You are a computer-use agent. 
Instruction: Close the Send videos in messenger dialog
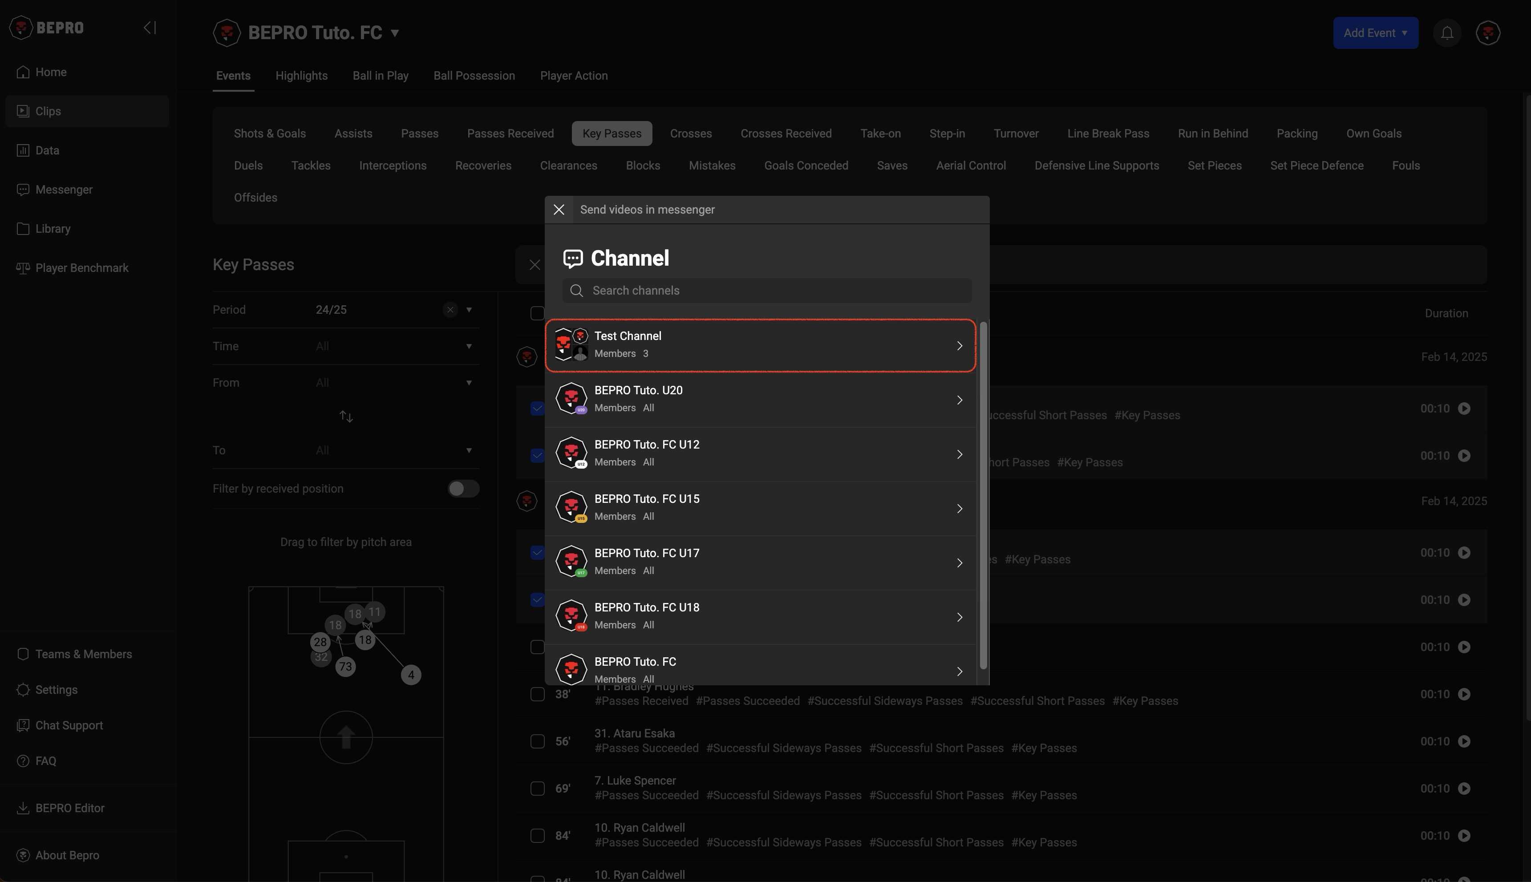click(x=559, y=210)
